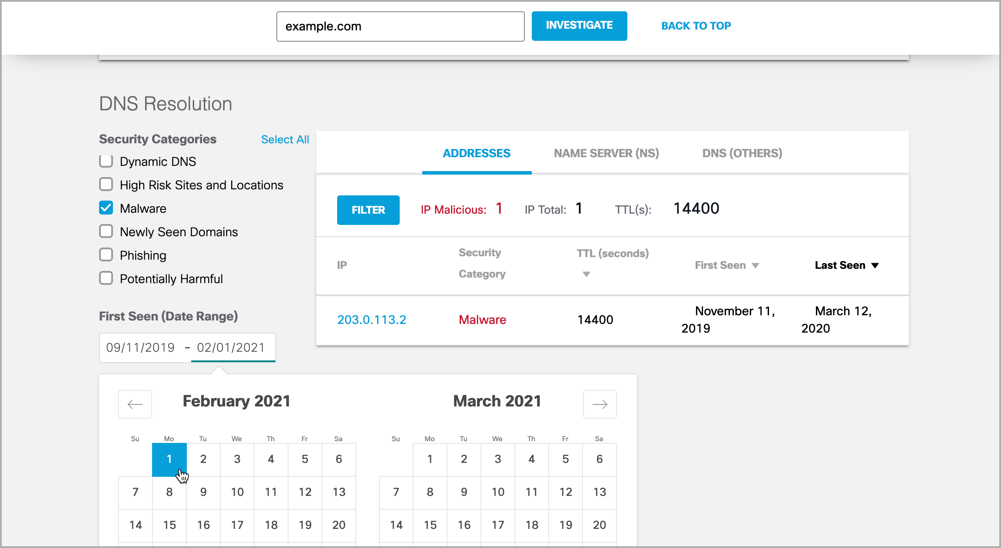Click the Security Category column header
This screenshot has width=1001, height=548.
[x=482, y=264]
